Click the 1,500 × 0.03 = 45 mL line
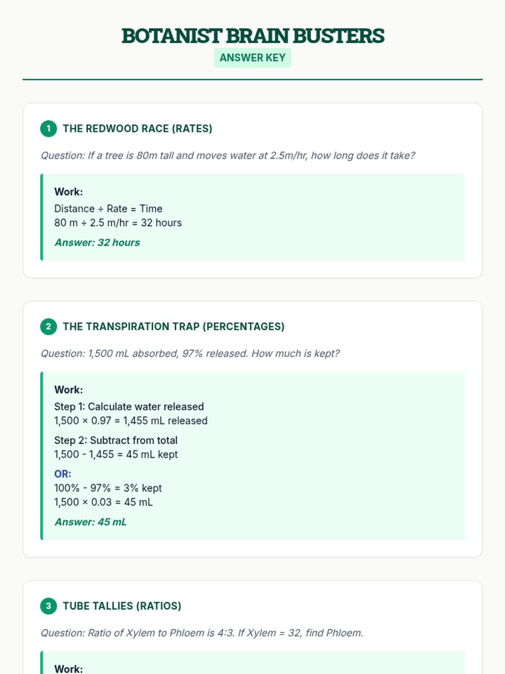The image size is (505, 674). [104, 502]
